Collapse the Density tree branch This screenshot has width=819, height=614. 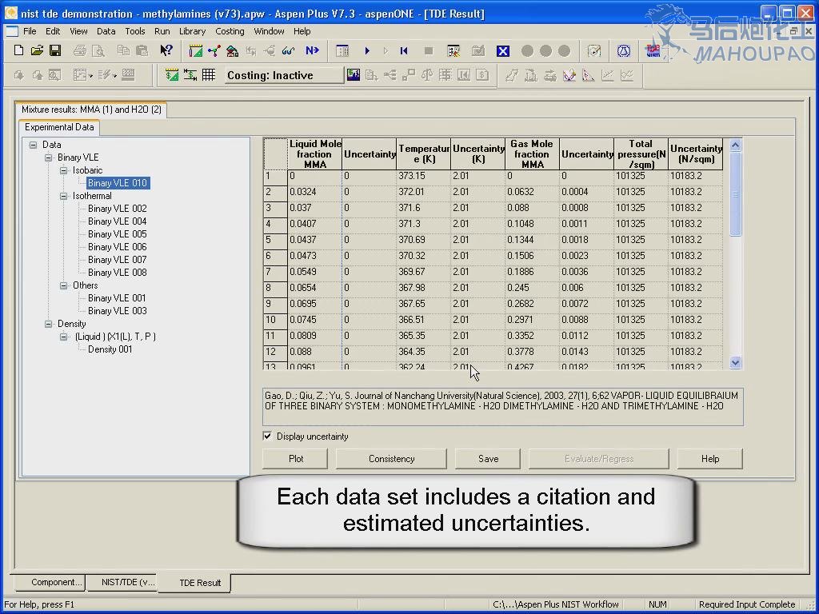point(49,324)
